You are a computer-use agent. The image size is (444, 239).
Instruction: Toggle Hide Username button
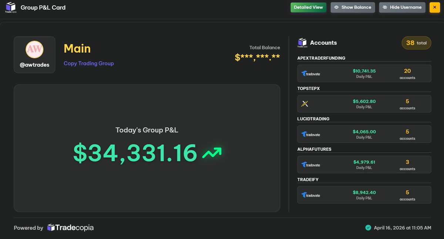[x=402, y=7]
